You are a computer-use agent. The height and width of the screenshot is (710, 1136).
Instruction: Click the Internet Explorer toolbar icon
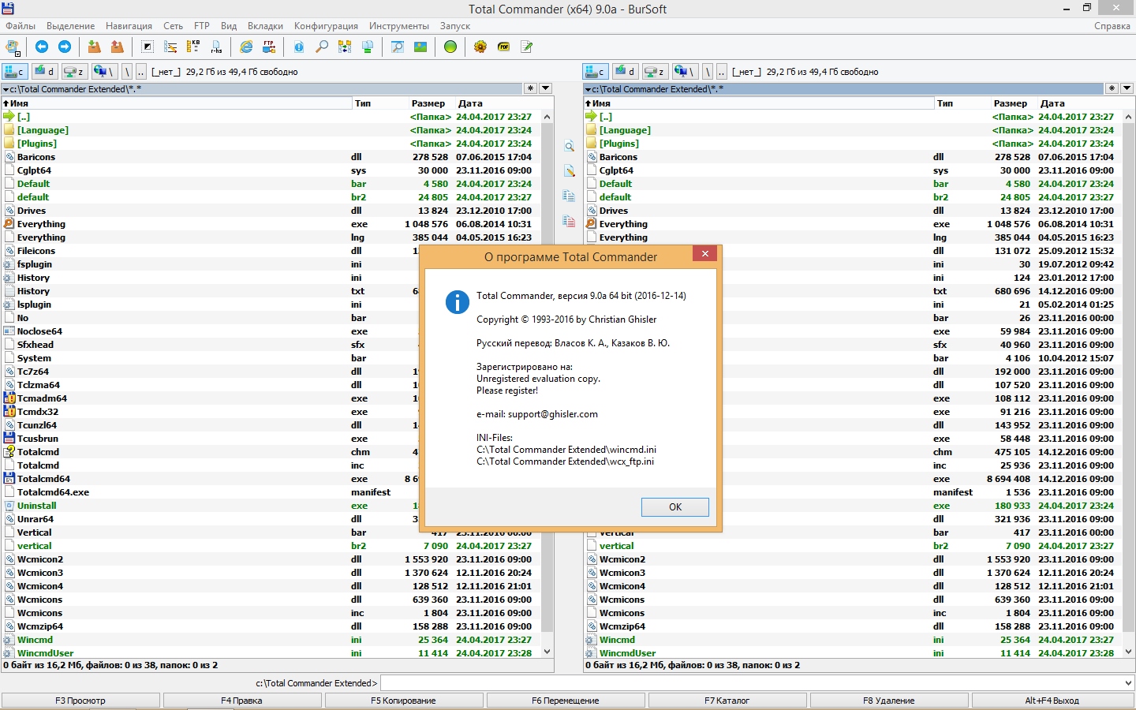246,47
